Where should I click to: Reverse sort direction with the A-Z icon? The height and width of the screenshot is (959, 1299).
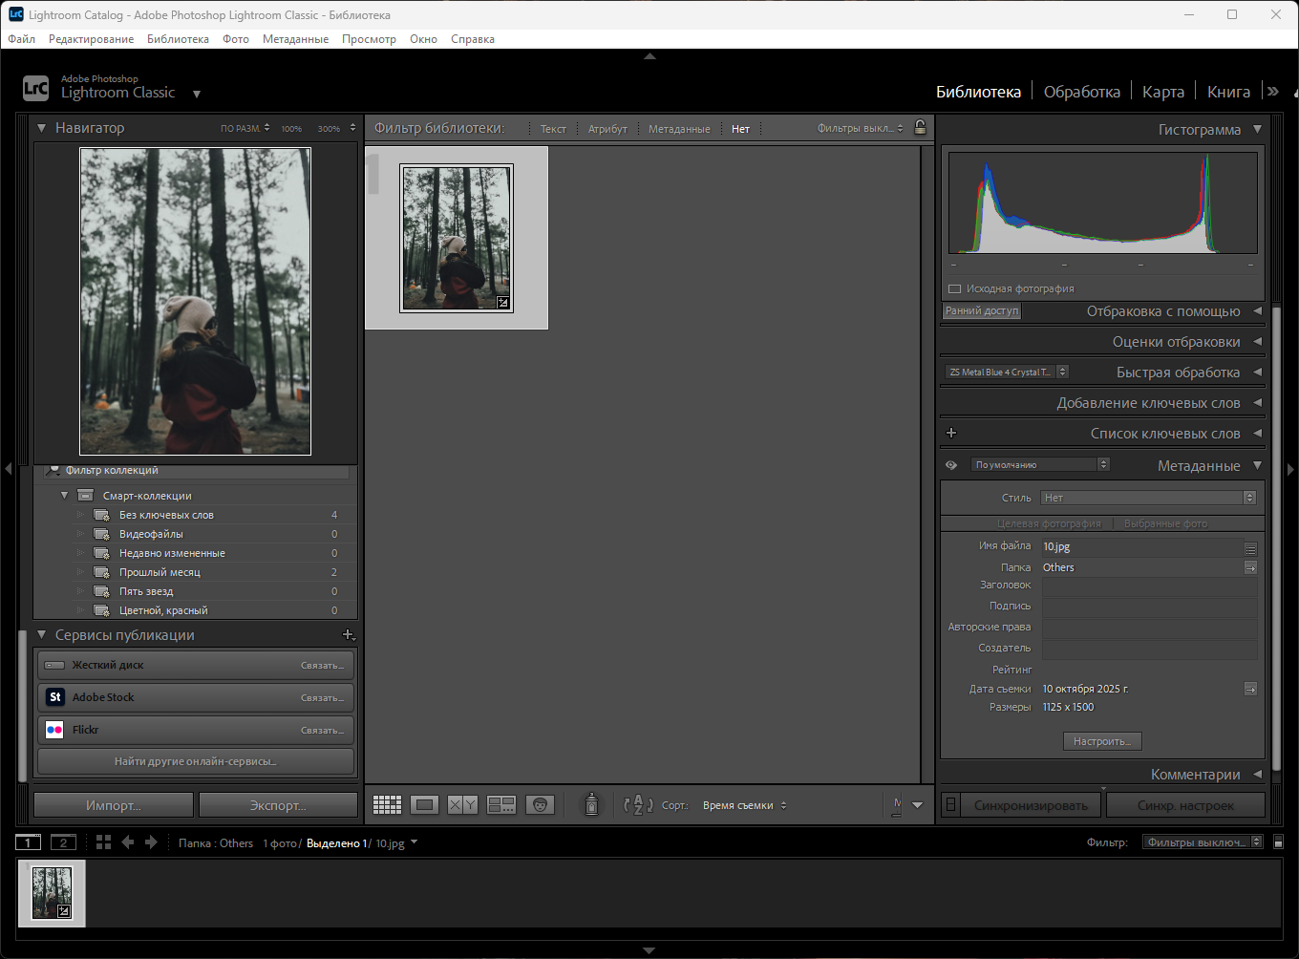(638, 805)
